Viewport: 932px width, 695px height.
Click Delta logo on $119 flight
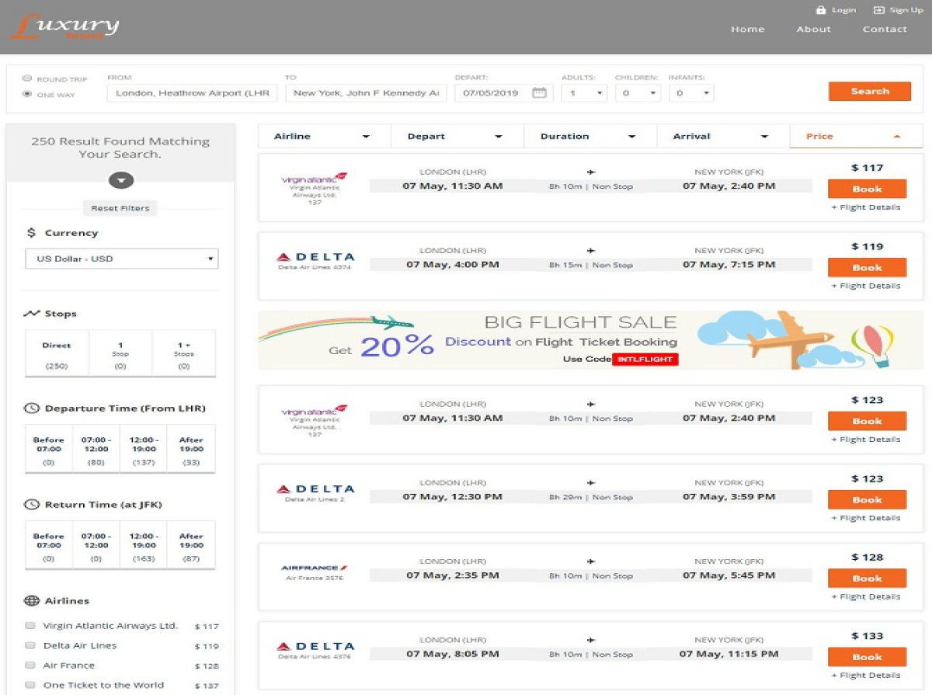pyautogui.click(x=315, y=257)
